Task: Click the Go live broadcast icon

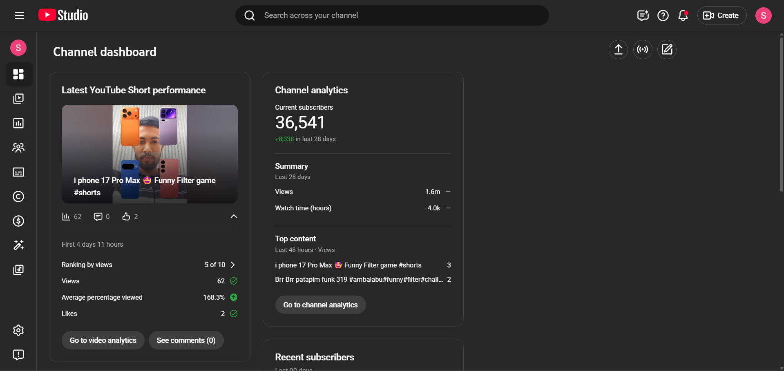Action: tap(643, 50)
